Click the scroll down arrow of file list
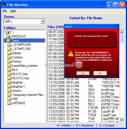Viewport: 127px width, 129px height. click(121, 120)
